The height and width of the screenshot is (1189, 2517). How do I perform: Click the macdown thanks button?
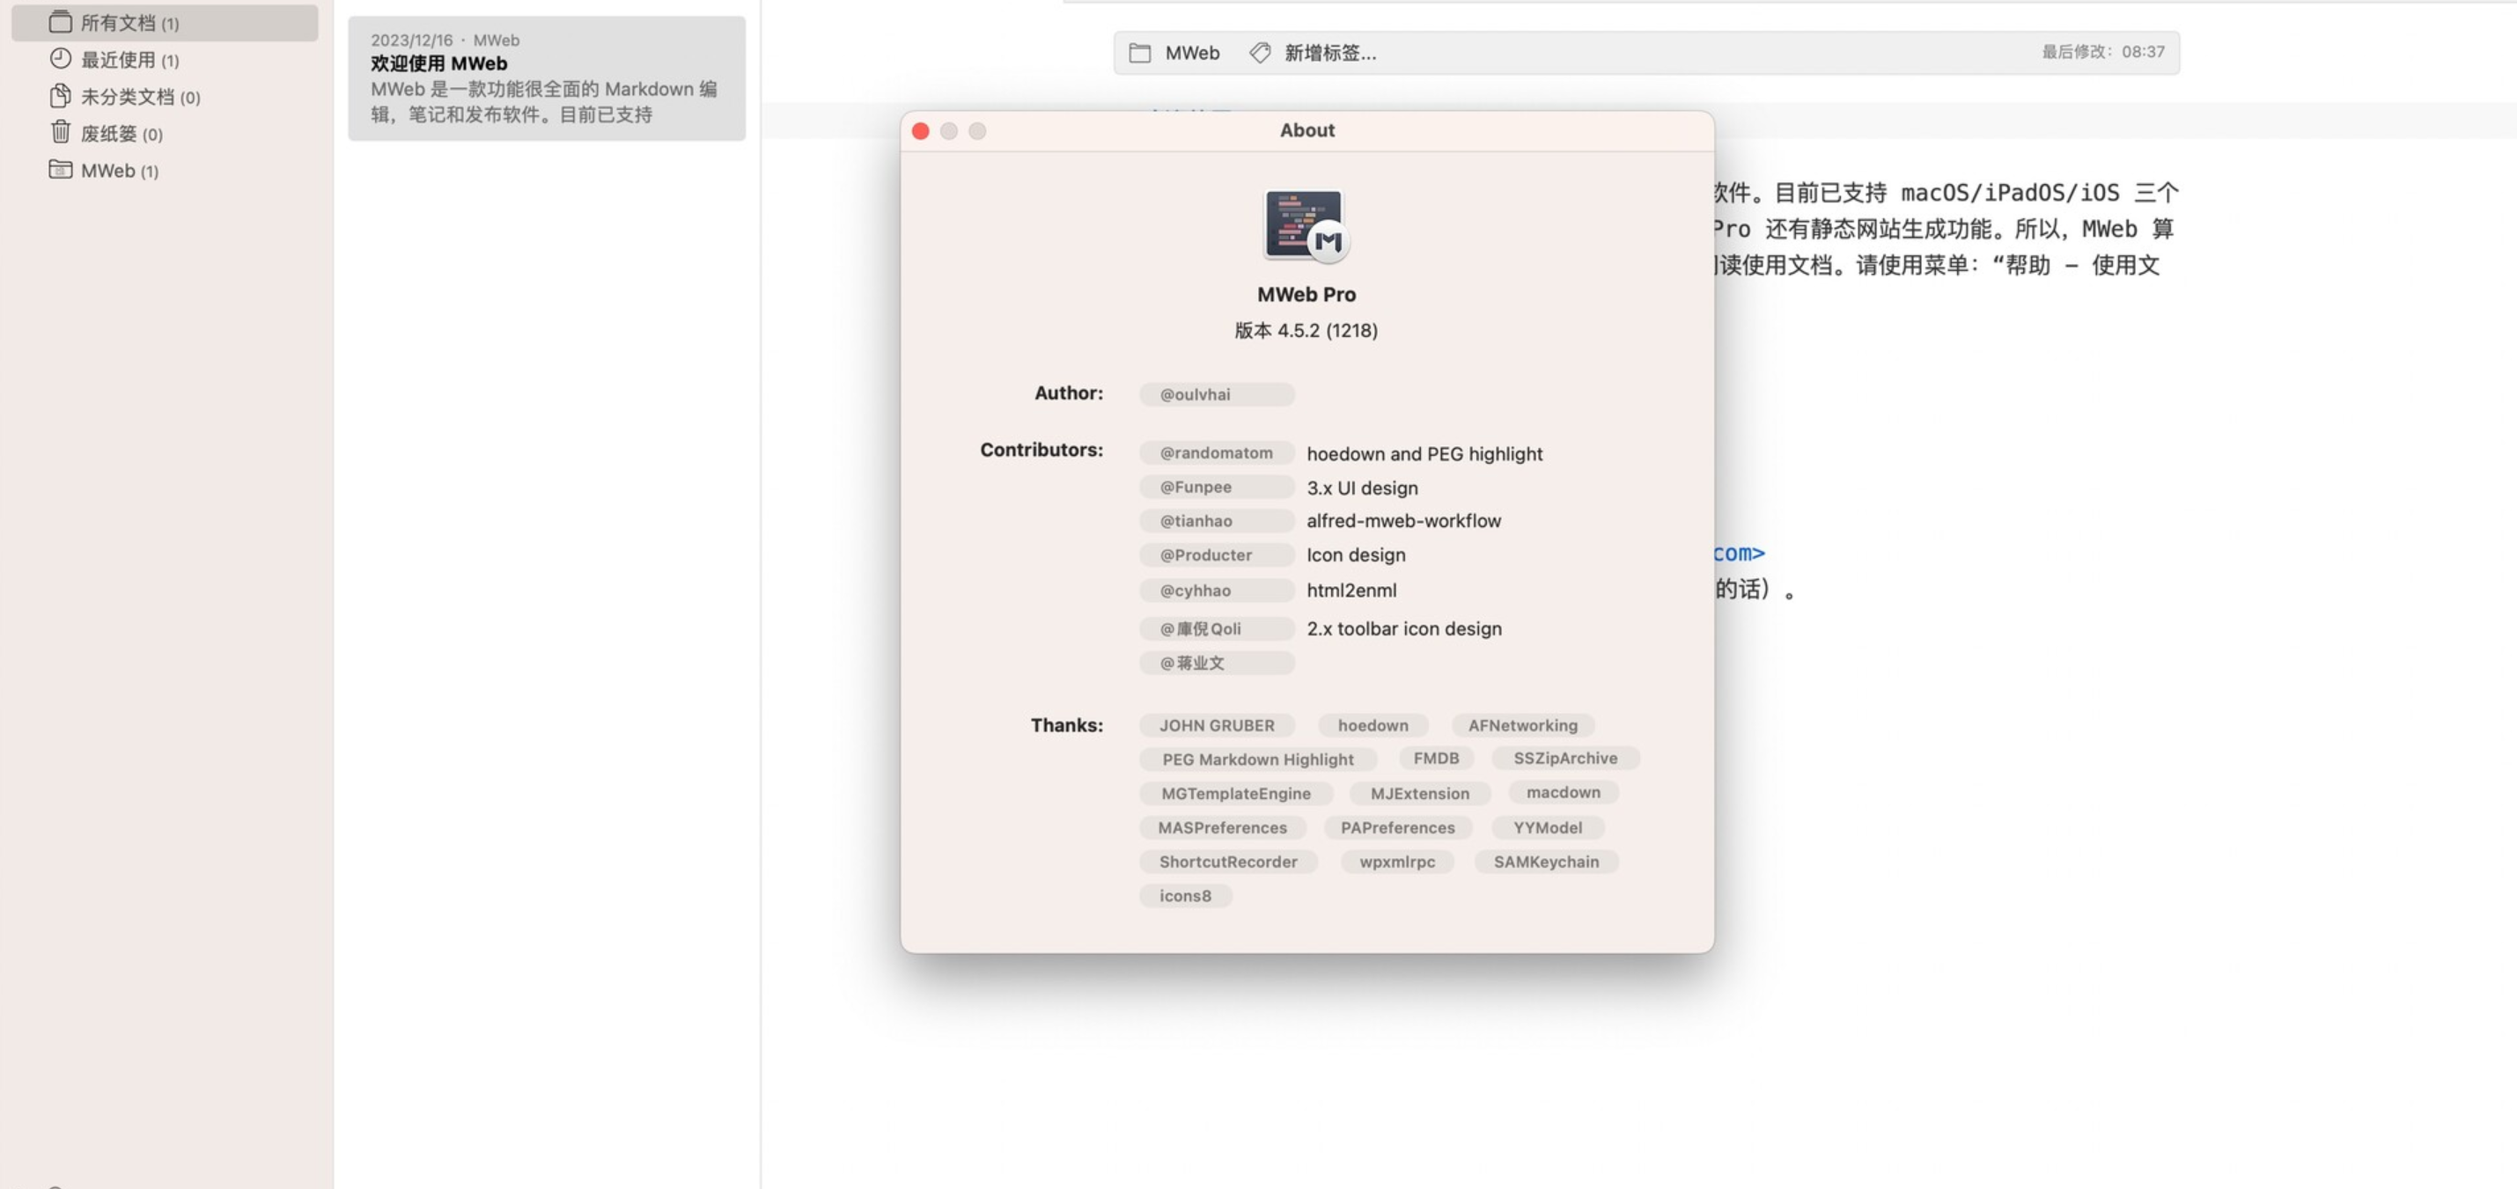[1564, 793]
